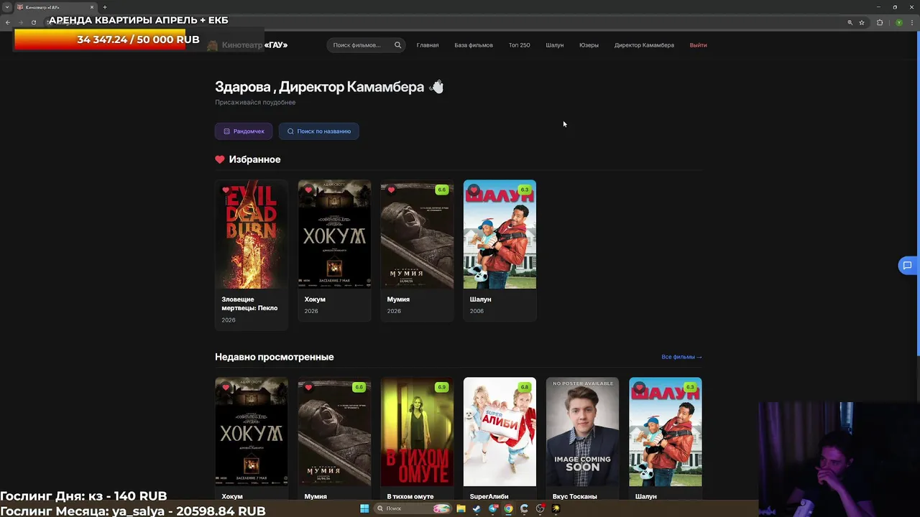
Task: Open the Windows Start menu
Action: (x=364, y=508)
